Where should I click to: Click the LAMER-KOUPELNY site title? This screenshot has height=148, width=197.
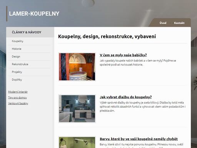pos(34,13)
